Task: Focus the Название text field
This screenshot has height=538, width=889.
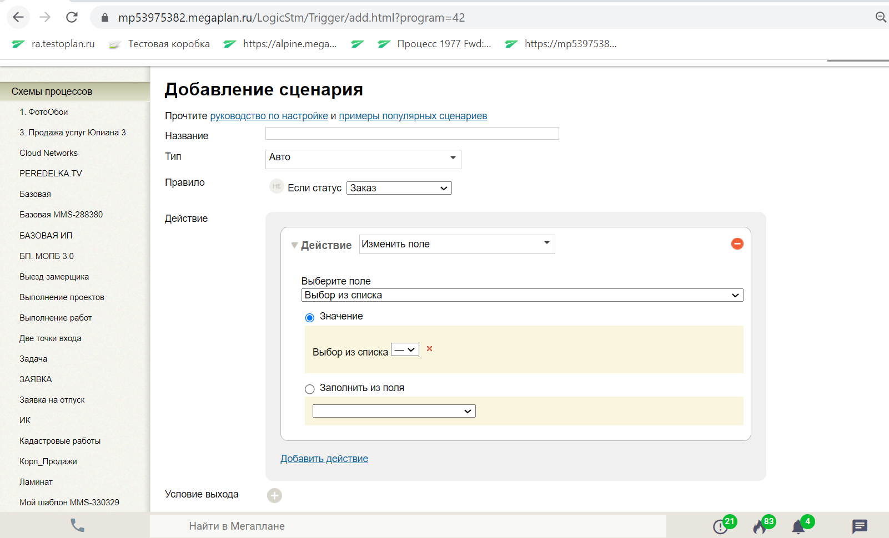Action: [412, 133]
